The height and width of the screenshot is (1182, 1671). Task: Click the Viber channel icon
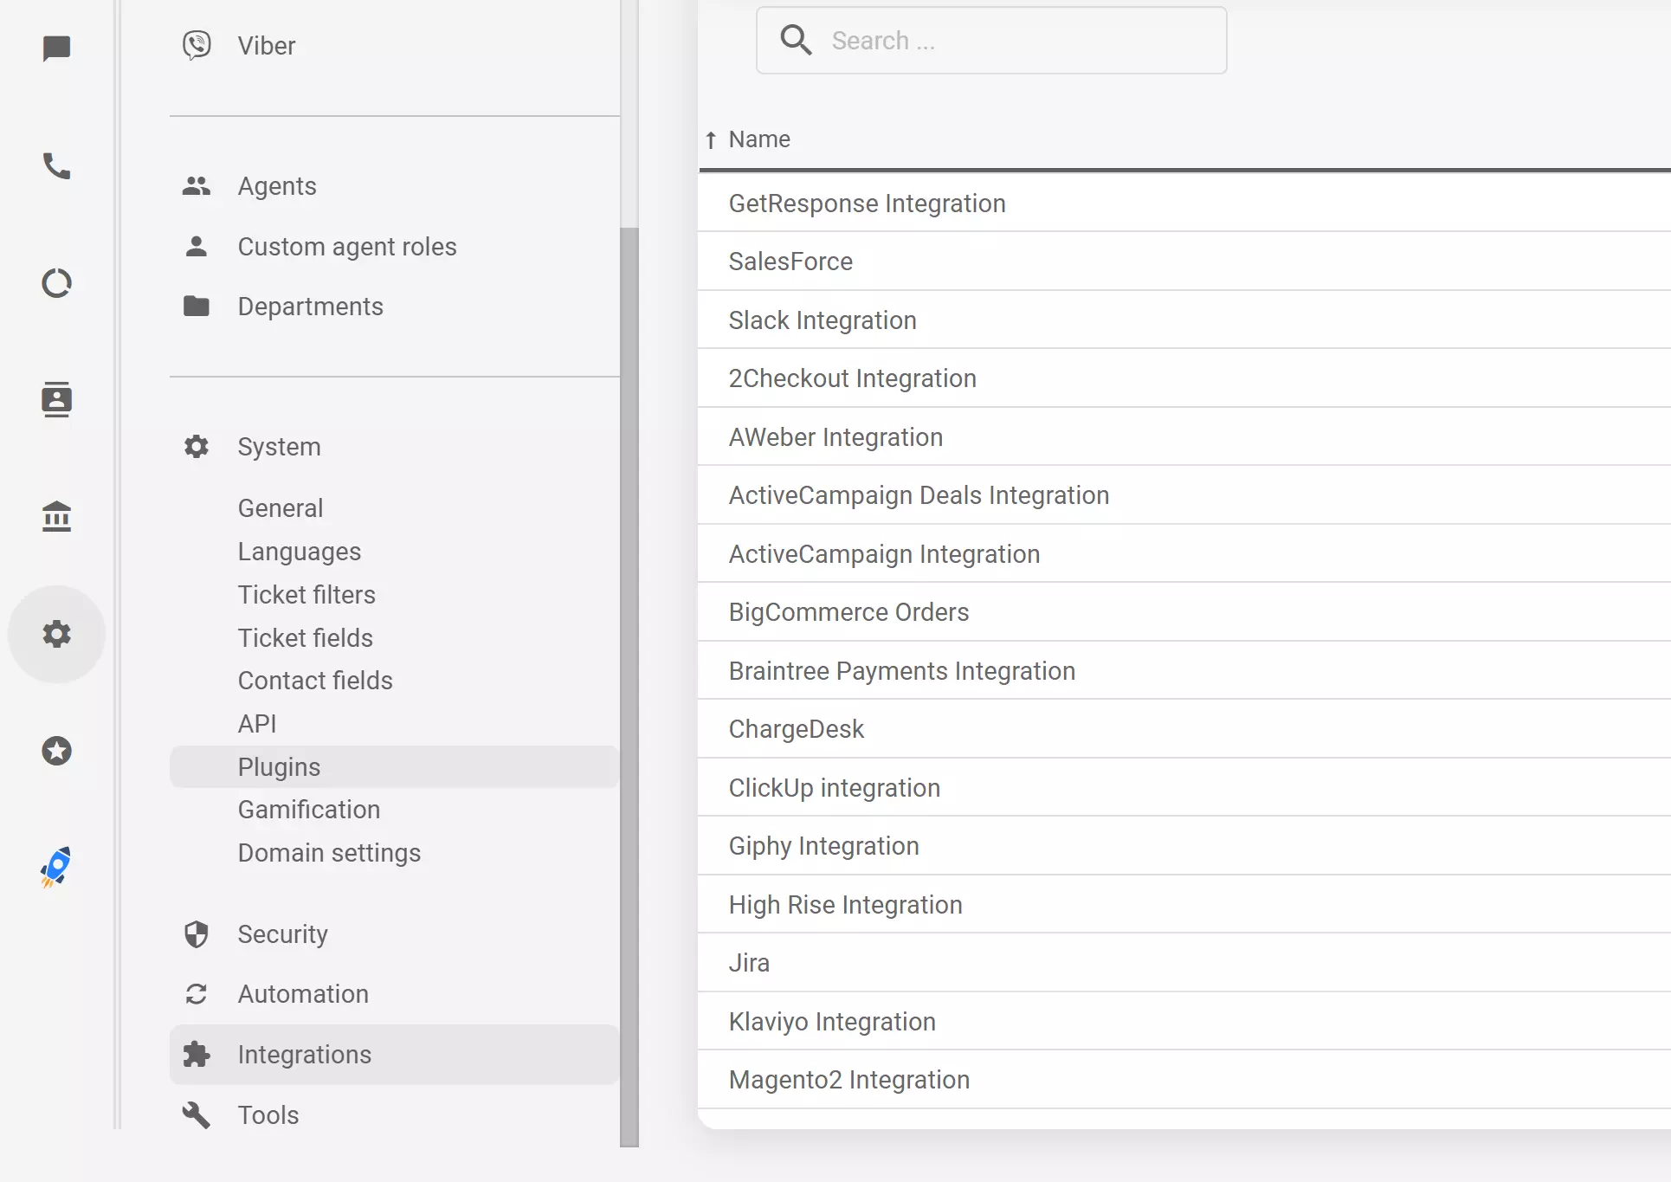tap(196, 45)
